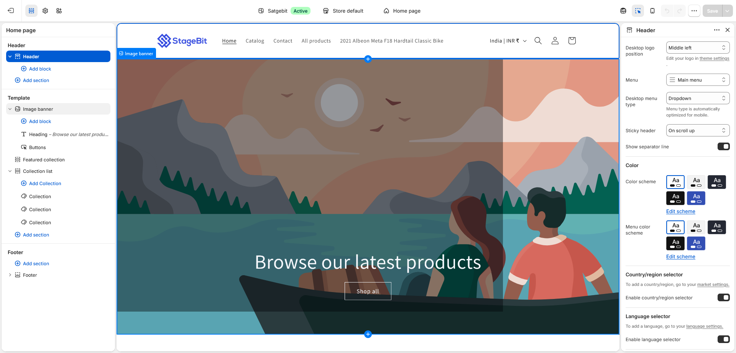Toggle Enable country/region selector switch
Image resolution: width=736 pixels, height=353 pixels.
tap(723, 298)
